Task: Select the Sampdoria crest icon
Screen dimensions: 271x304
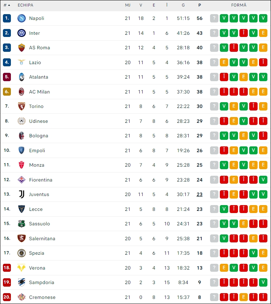Action: click(x=21, y=282)
